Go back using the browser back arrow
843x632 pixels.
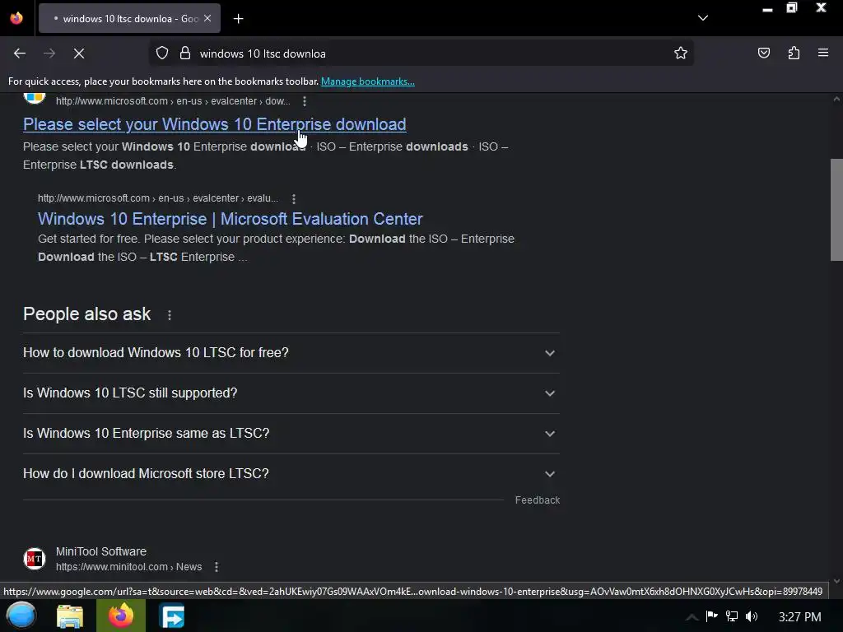(x=20, y=53)
